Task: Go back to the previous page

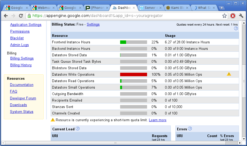Action: pos(6,16)
